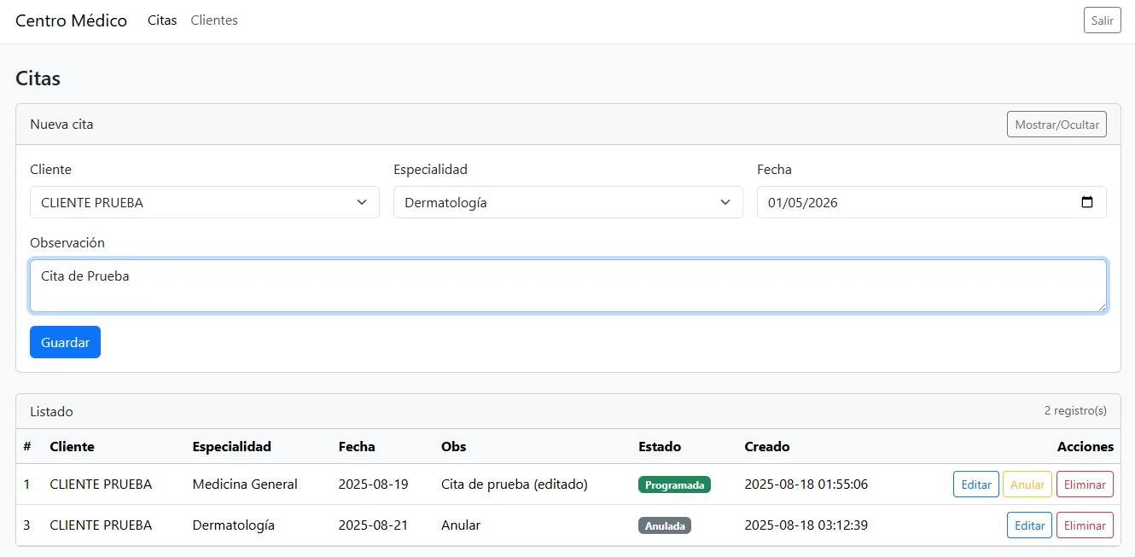Image resolution: width=1135 pixels, height=557 pixels.
Task: Click the 2 registro(s) counter label
Action: tap(1075, 411)
